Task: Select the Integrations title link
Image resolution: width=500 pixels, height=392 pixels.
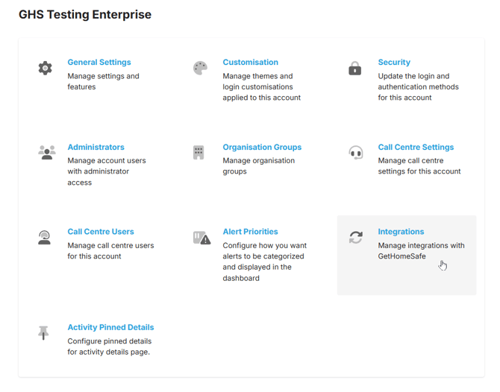Action: (x=401, y=232)
